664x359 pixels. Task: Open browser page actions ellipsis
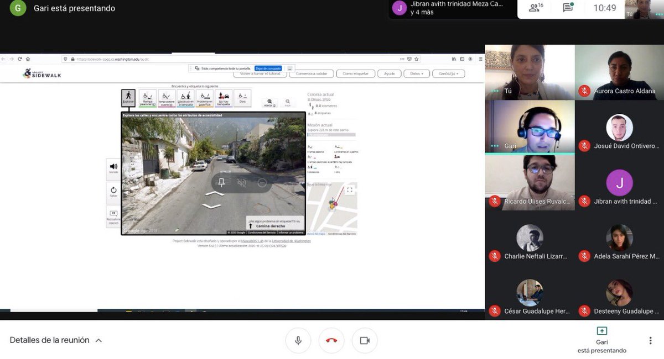pos(402,59)
